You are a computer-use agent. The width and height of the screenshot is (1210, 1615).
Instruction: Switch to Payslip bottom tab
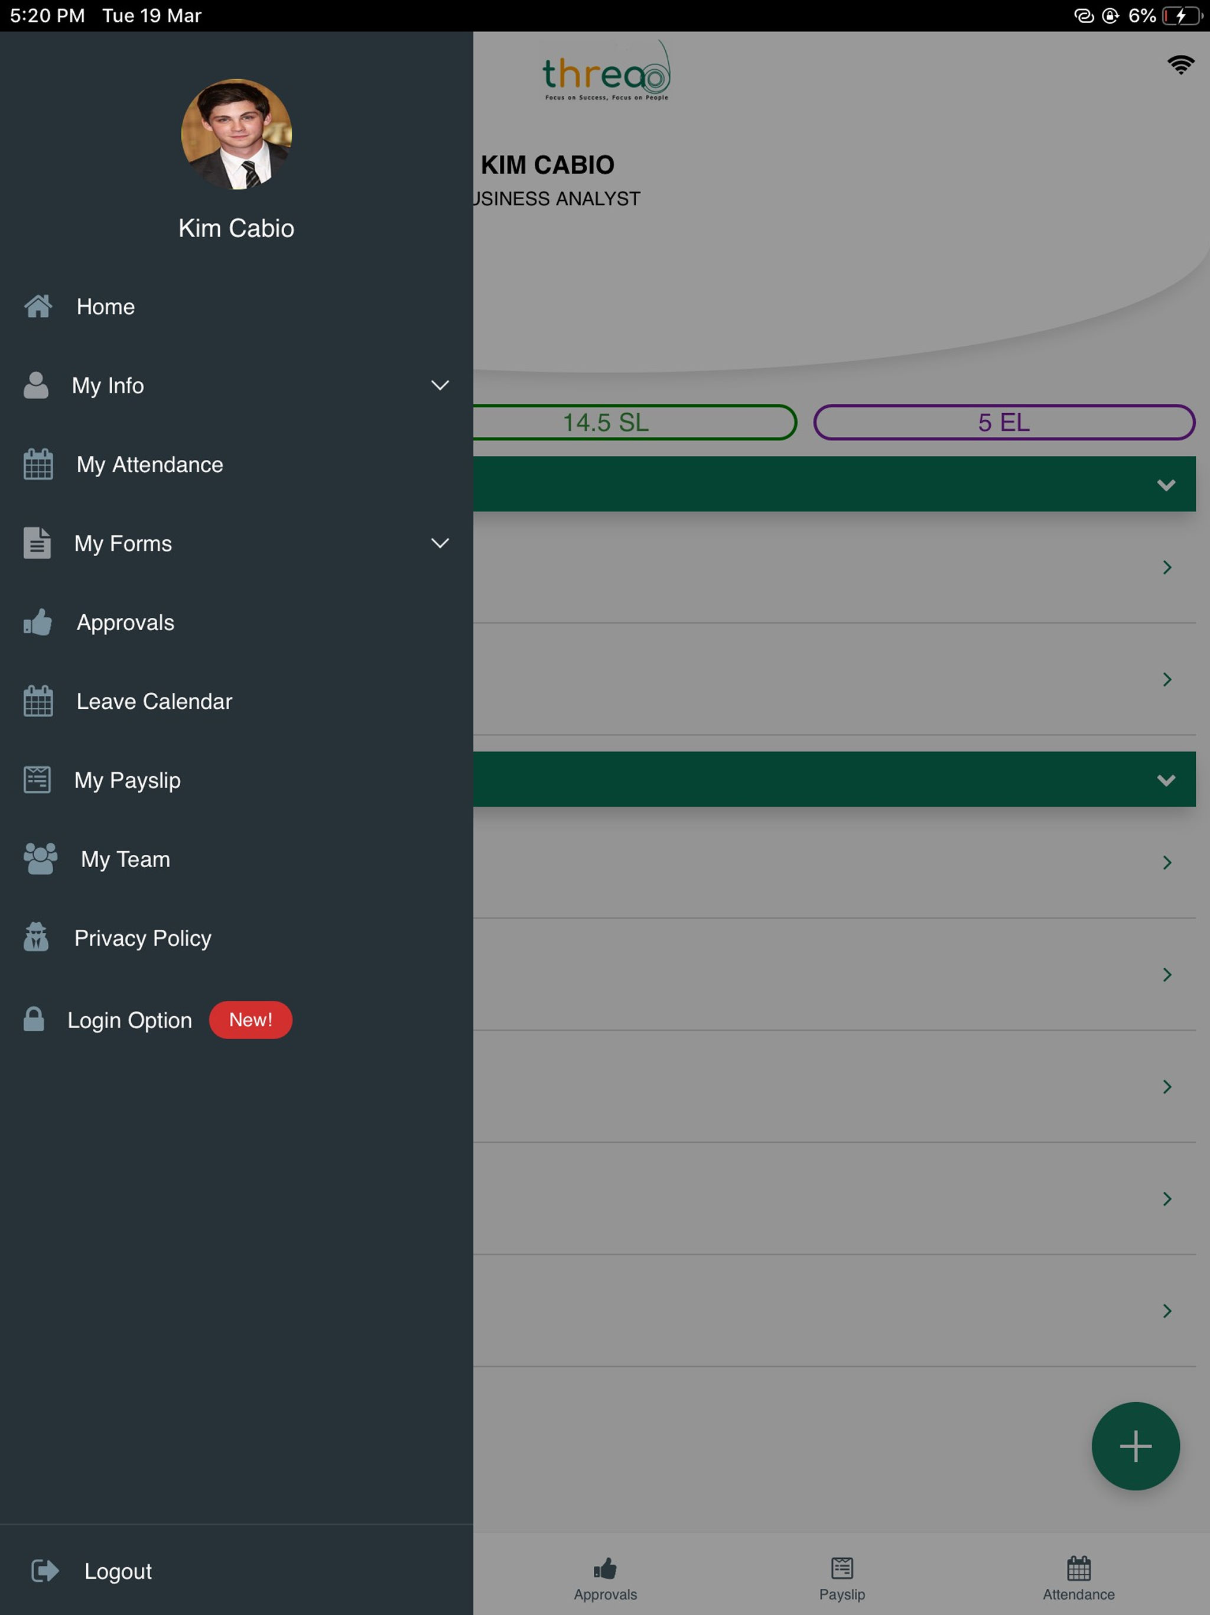click(x=842, y=1578)
